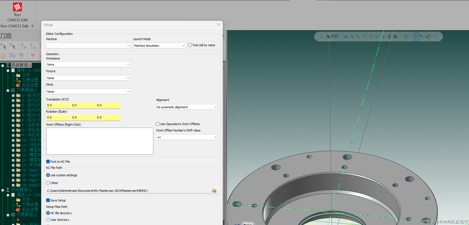Click the ghost icon in toolpaths toolbar
The image size is (469, 225).
[21, 55]
